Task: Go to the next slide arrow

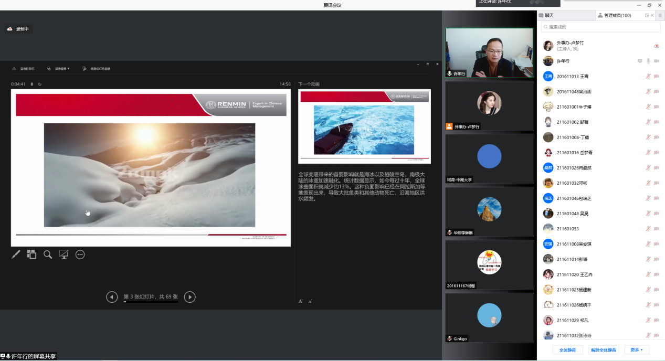Action: 190,297
